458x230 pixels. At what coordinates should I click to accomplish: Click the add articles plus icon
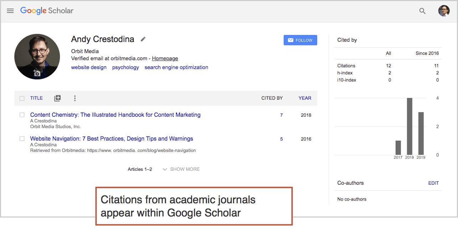coord(57,98)
